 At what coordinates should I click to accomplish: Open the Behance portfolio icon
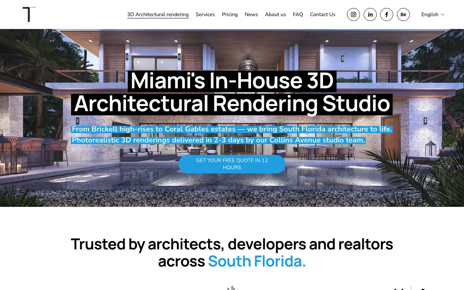pos(403,14)
